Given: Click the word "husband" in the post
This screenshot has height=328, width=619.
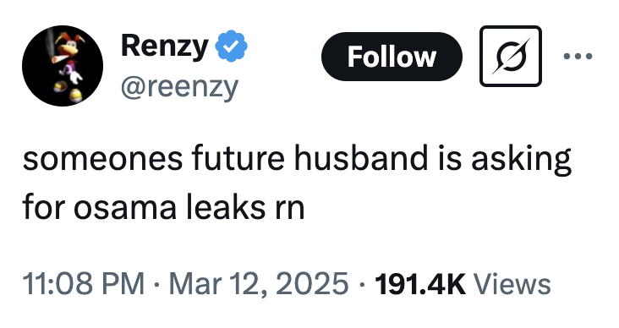Looking at the screenshot, I should tap(361, 158).
